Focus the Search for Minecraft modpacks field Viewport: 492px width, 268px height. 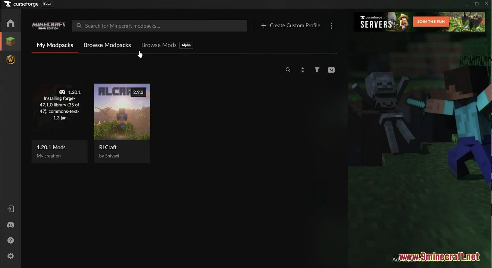160,26
